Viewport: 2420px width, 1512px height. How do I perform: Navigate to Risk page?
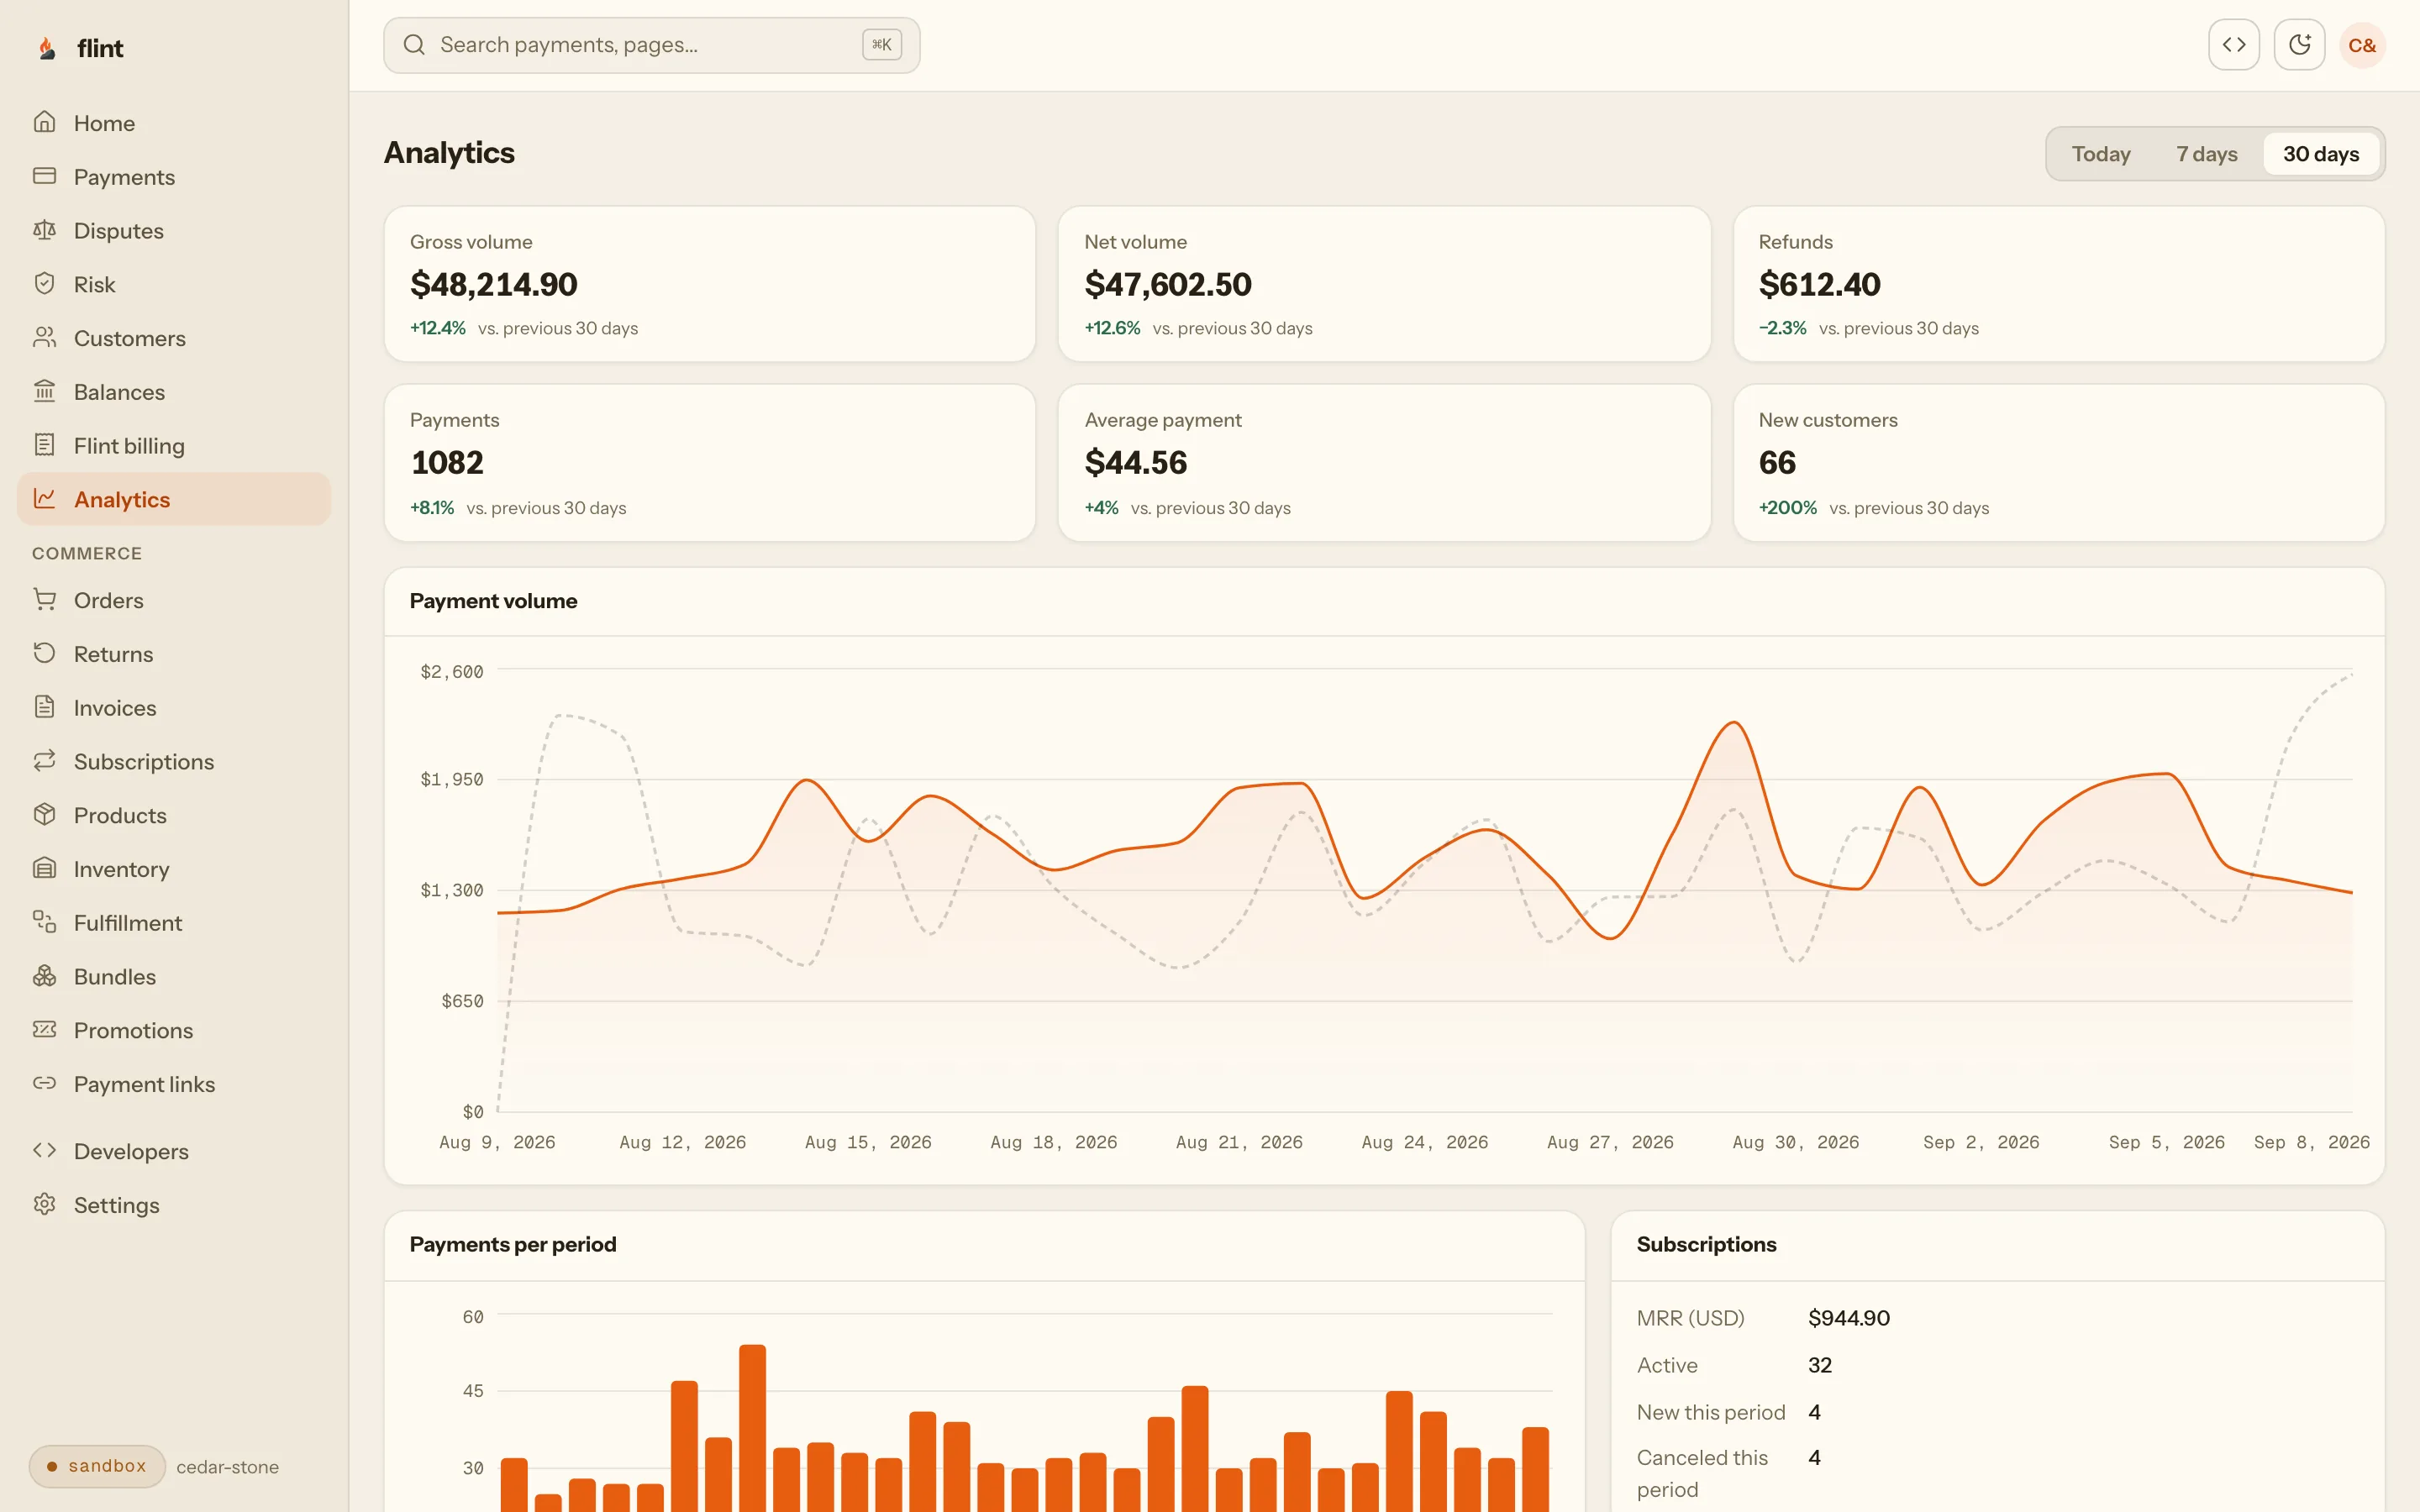(x=174, y=284)
